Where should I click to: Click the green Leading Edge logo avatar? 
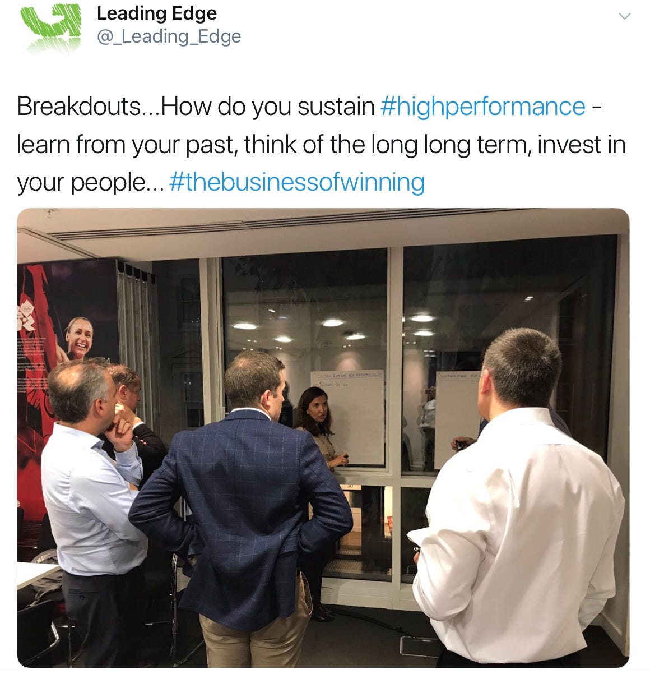[50, 27]
